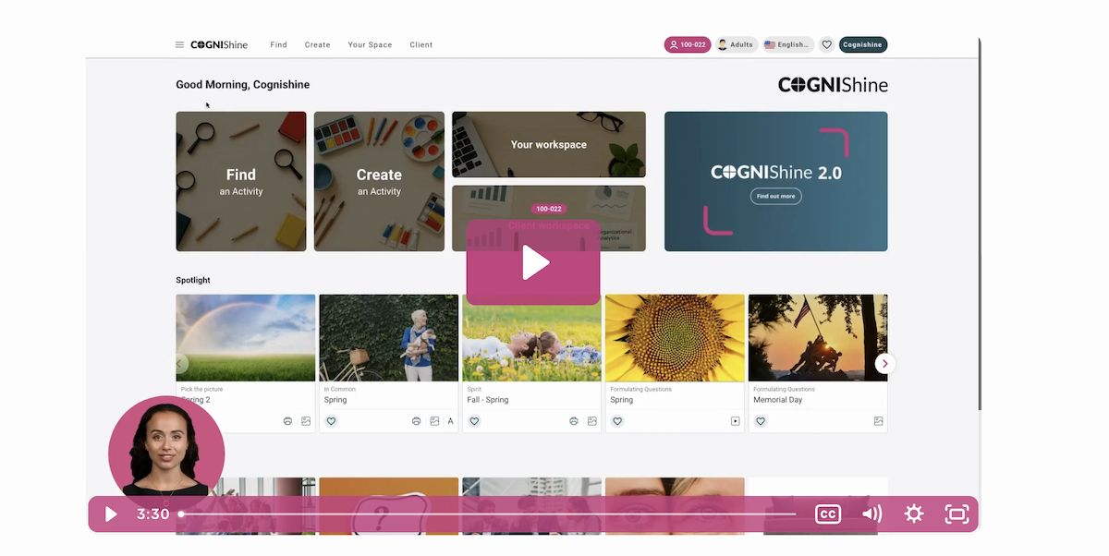Click the volume speaker icon

pos(871,514)
